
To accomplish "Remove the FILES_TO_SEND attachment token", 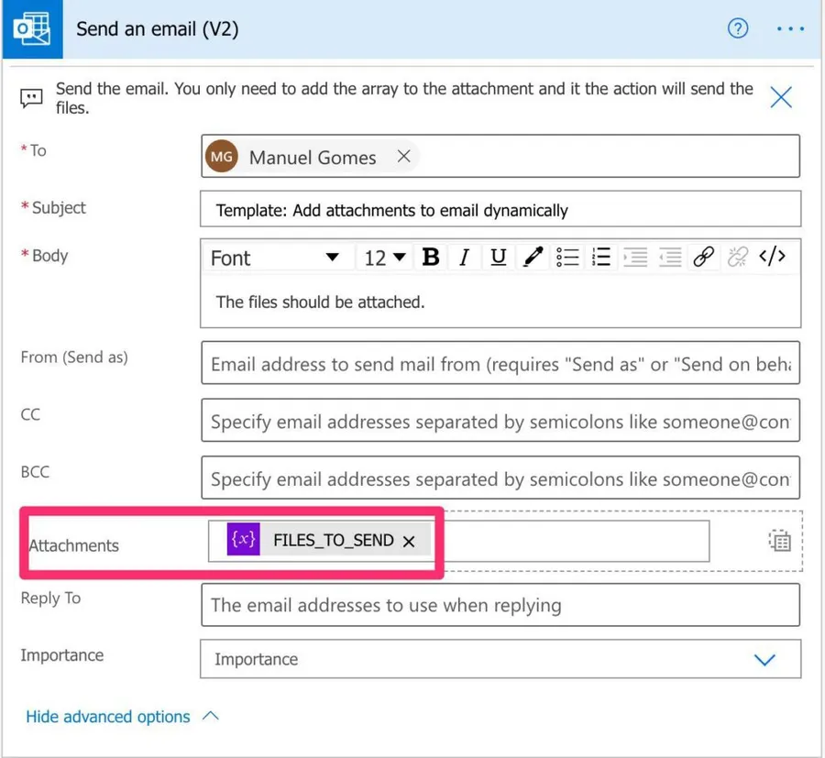I will point(409,541).
